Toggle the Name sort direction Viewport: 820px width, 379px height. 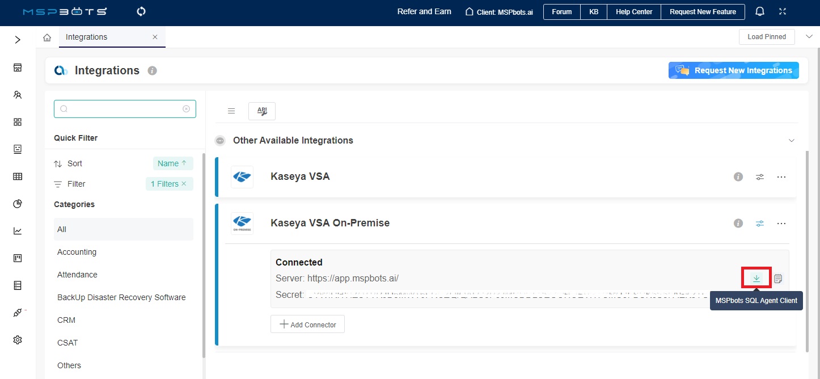tap(173, 163)
